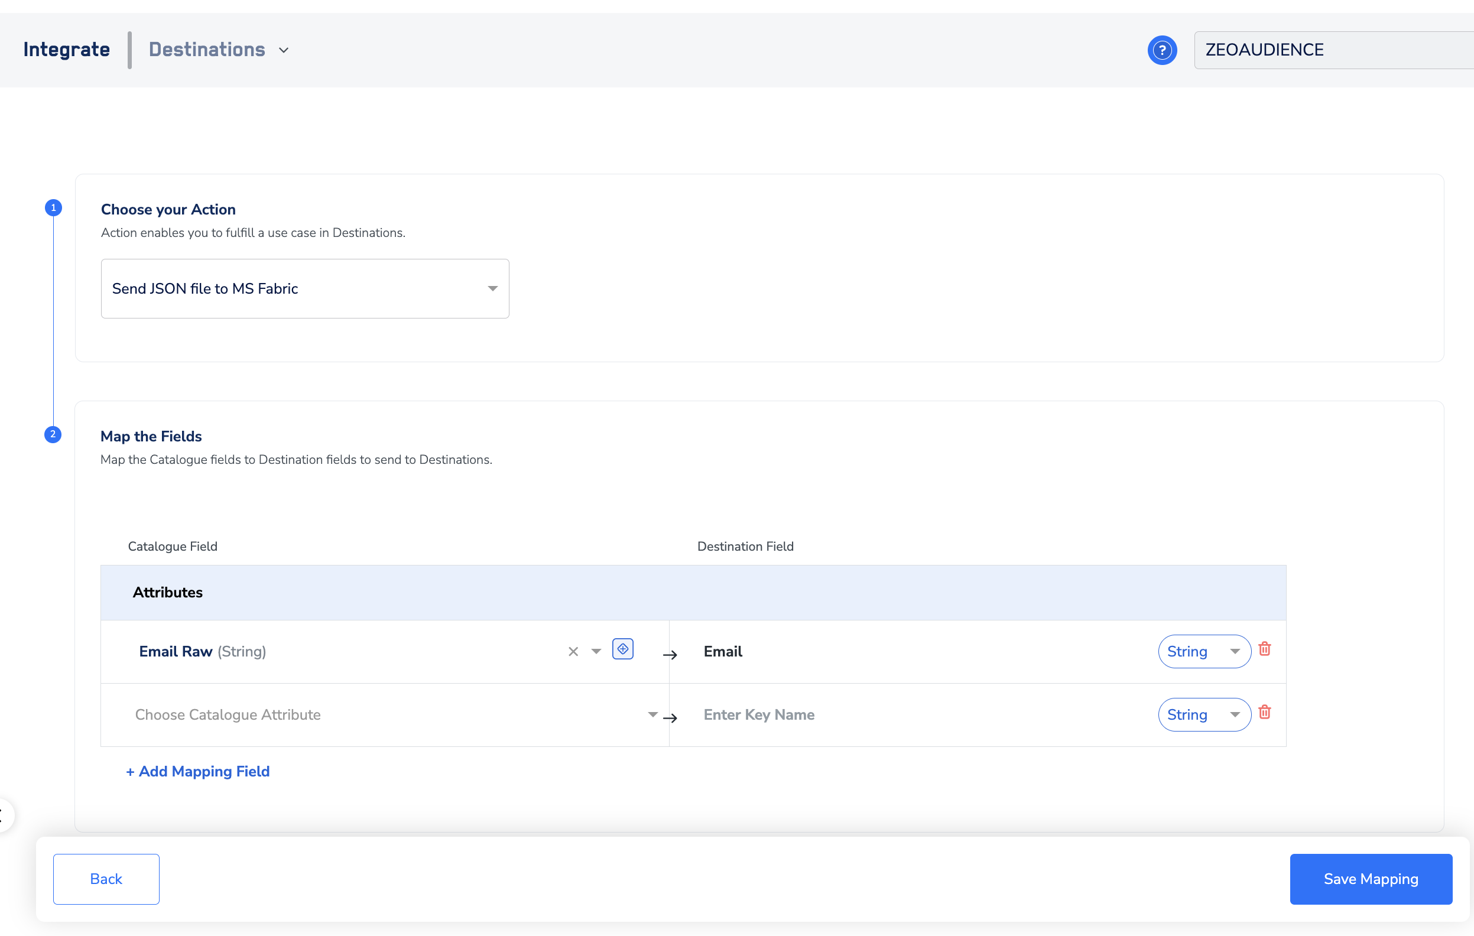Click the arrow between Email Raw and Email
This screenshot has width=1474, height=936.
point(670,655)
